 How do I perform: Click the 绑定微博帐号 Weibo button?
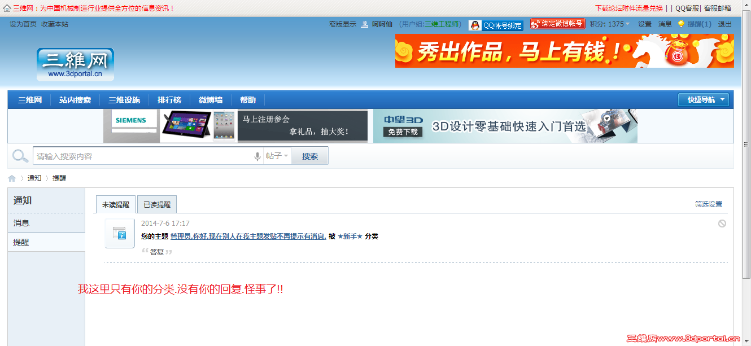coord(558,24)
